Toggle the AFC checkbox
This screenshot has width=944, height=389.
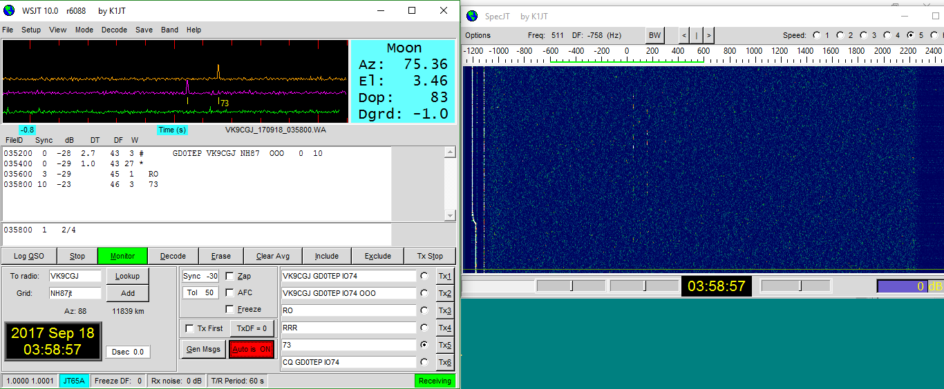click(x=230, y=292)
